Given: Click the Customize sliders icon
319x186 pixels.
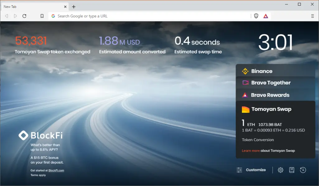Looking at the screenshot, I should [239, 170].
